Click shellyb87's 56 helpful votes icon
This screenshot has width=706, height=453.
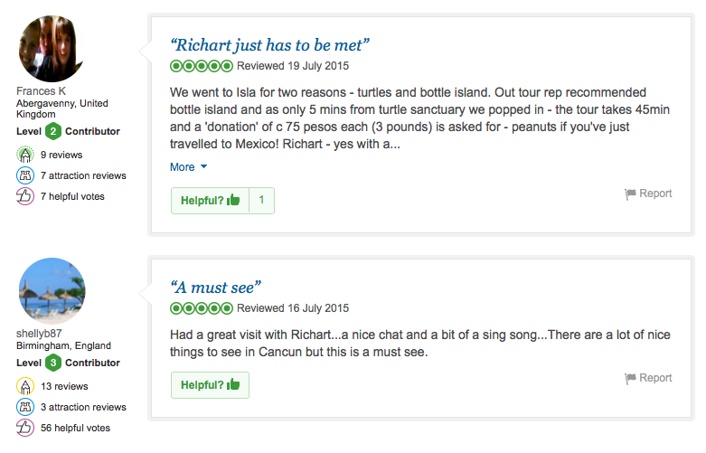click(25, 428)
